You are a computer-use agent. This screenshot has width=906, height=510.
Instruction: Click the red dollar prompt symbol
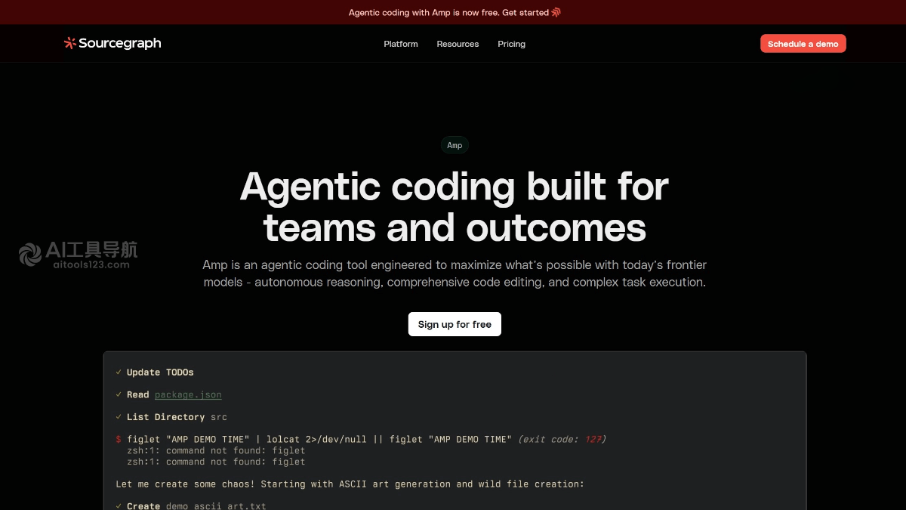point(119,439)
